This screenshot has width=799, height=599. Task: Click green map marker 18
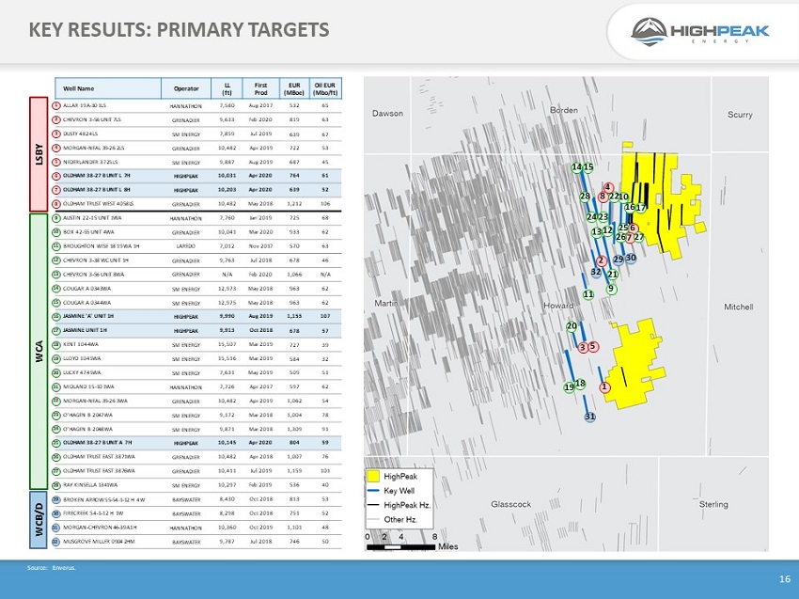tap(580, 384)
